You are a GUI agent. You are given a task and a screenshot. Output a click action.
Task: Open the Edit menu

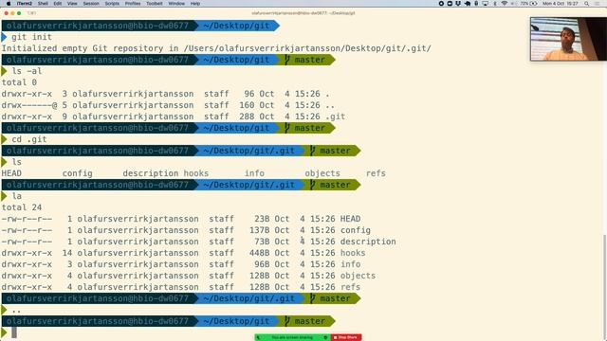(x=58, y=4)
